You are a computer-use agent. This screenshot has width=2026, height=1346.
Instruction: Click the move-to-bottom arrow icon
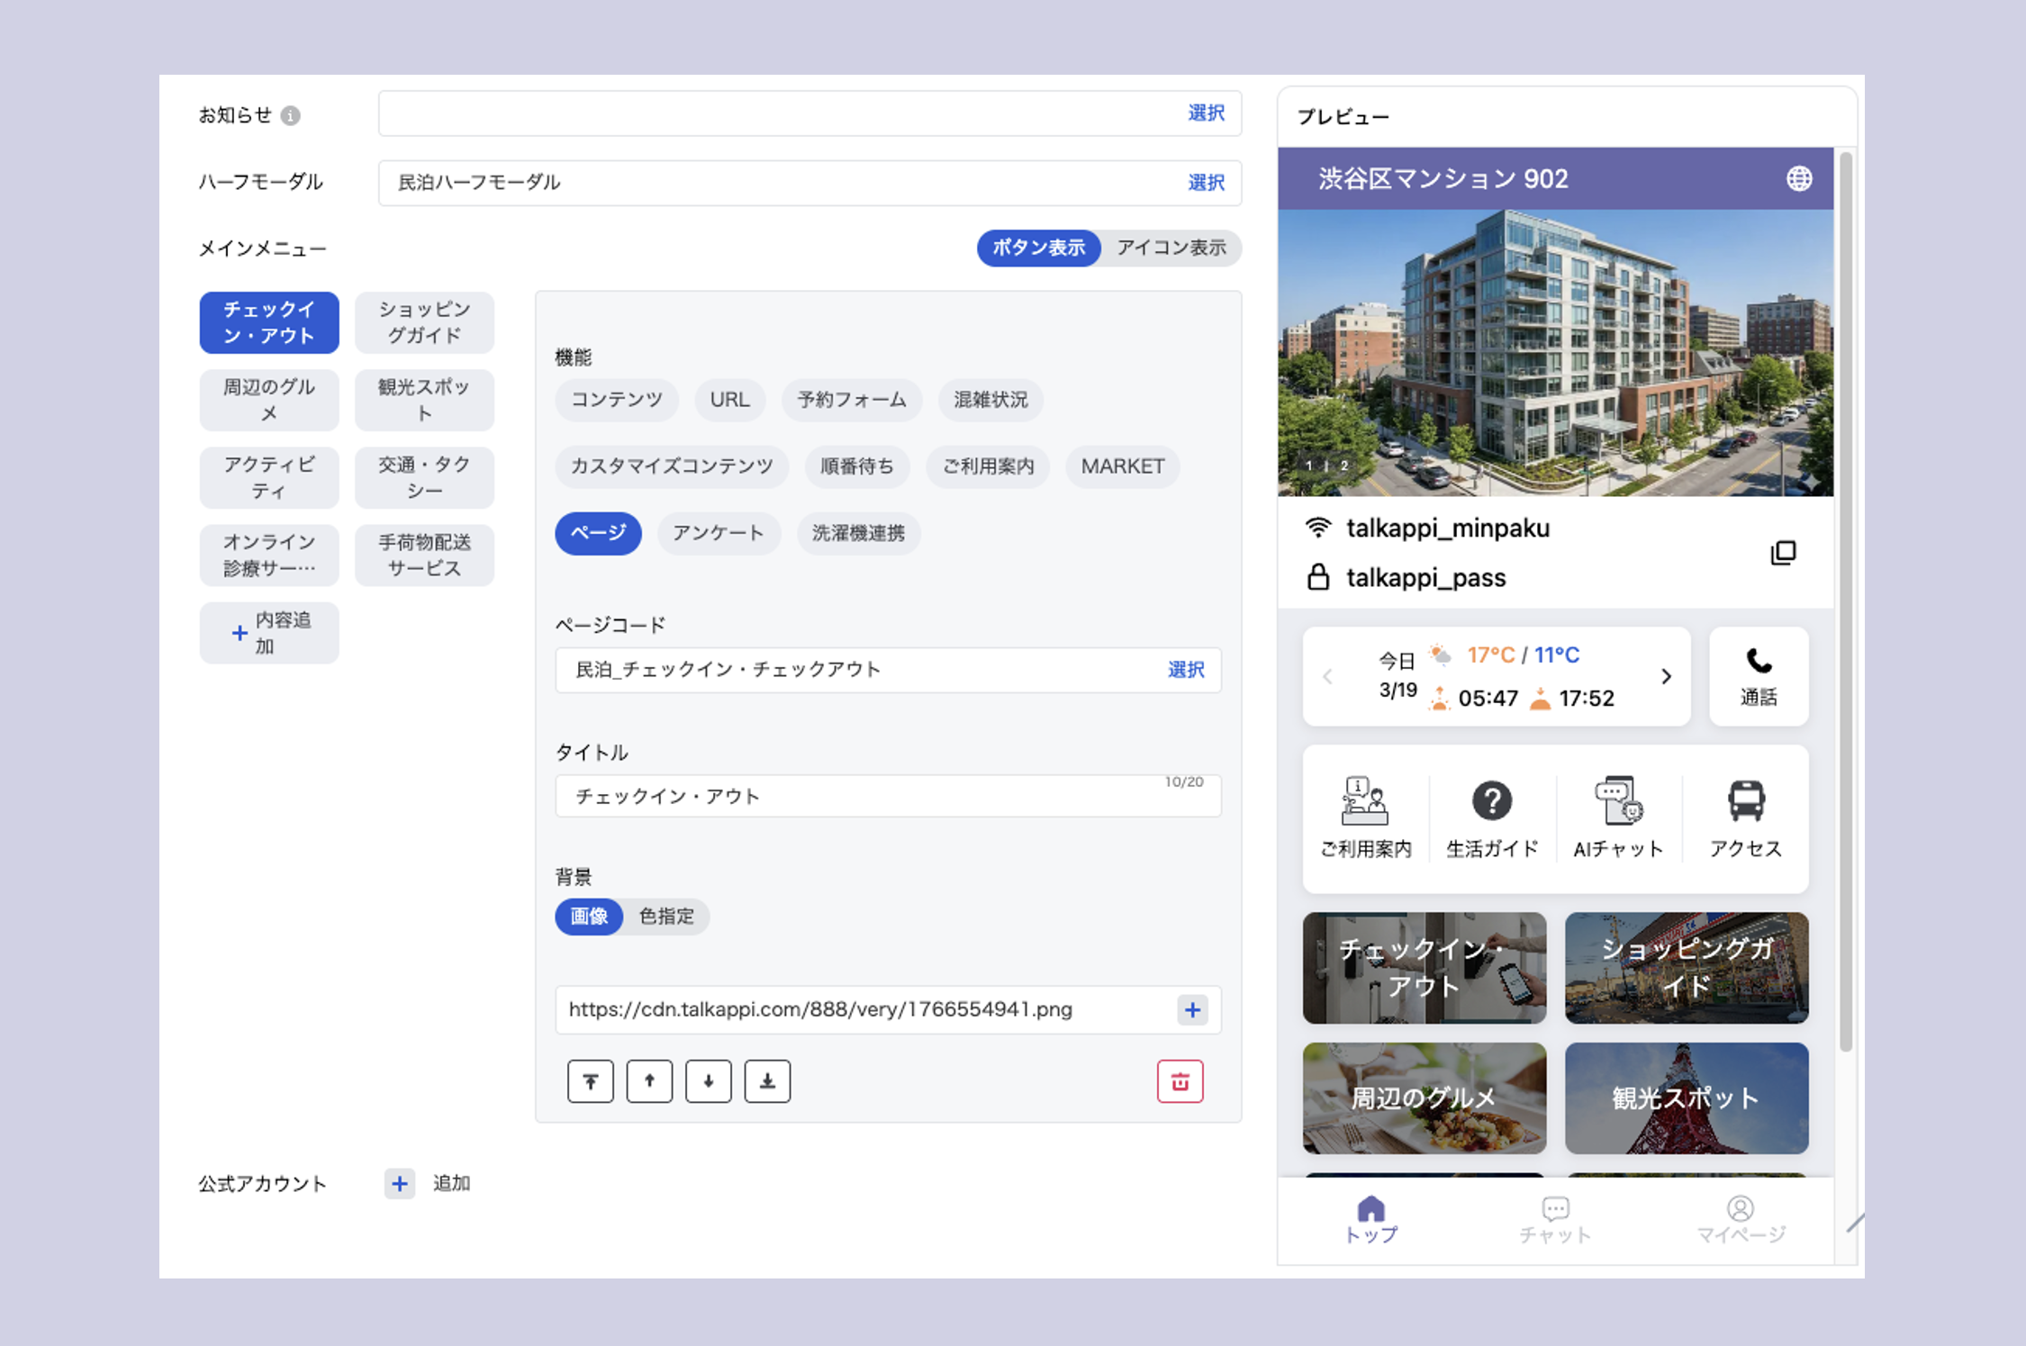pos(767,1081)
